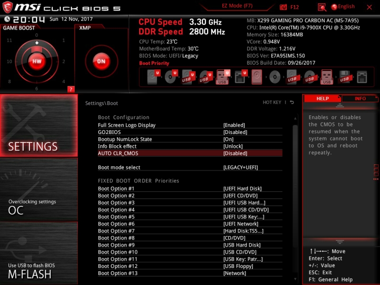Select the Boot Option #11 USB Key row
Screen dimensions: 380x285
coord(190,259)
